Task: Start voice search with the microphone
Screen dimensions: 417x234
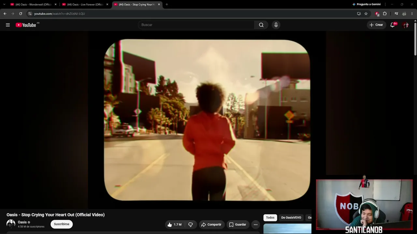Action: point(276,25)
